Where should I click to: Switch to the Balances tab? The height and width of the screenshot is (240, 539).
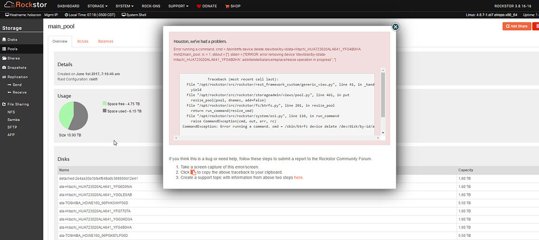coord(106,41)
